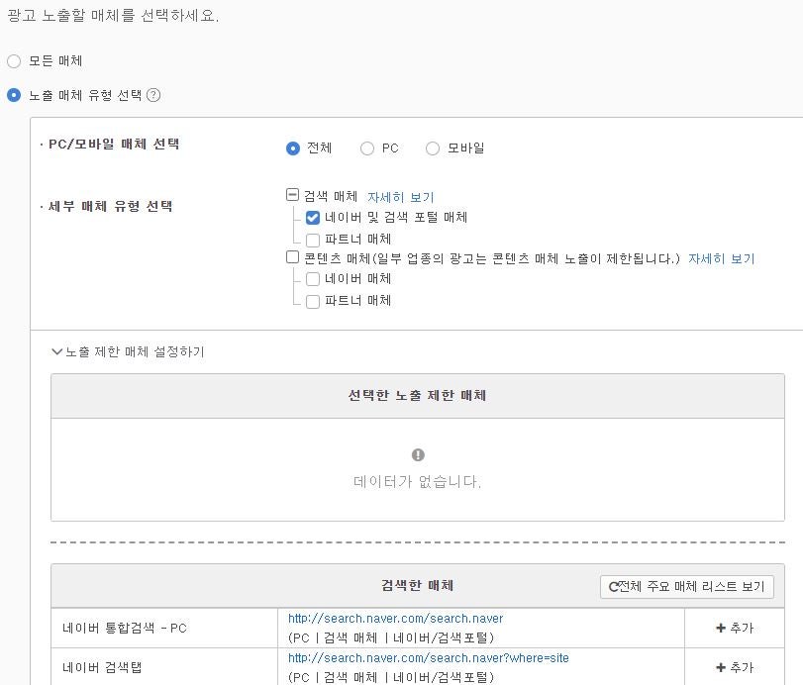Uncheck 네이버 및 검색 포털 매체

pyautogui.click(x=313, y=218)
